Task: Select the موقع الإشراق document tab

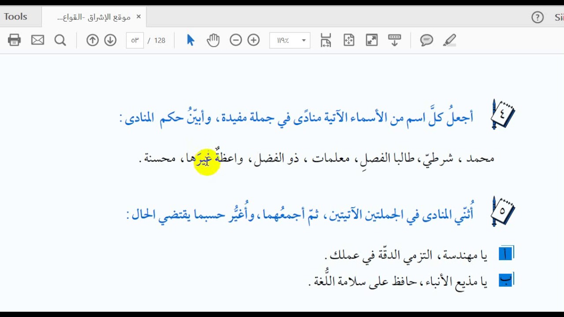Action: [x=93, y=17]
